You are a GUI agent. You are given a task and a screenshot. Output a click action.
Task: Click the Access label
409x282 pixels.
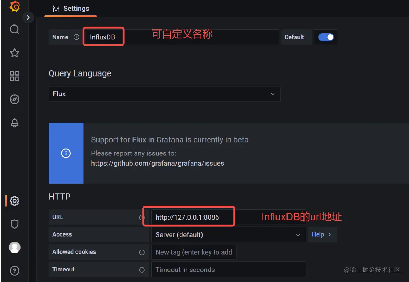click(x=62, y=234)
